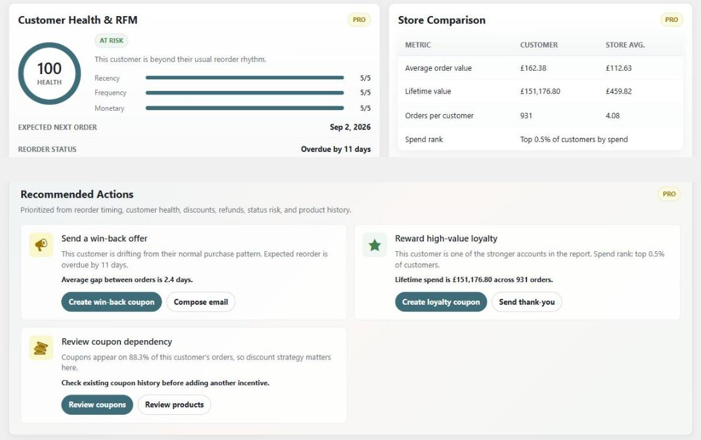Click 'Check existing coupon history' note

pyautogui.click(x=165, y=383)
